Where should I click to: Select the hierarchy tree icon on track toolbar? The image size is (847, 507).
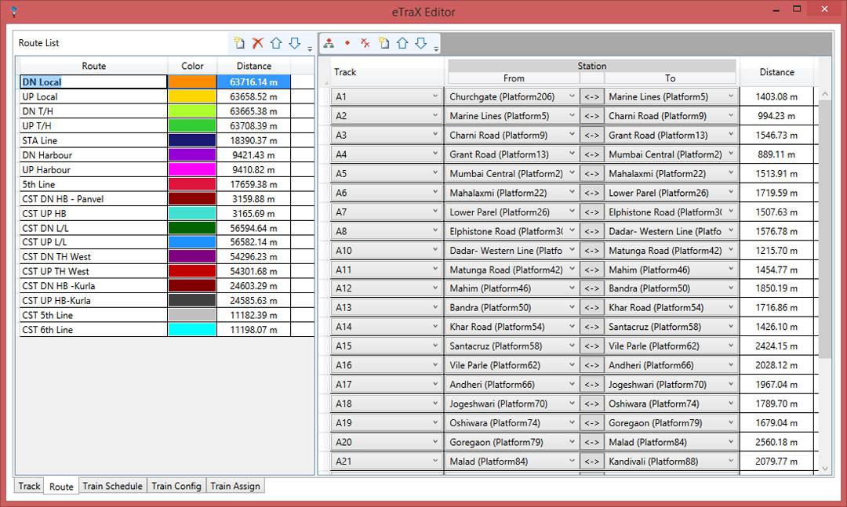[x=329, y=43]
